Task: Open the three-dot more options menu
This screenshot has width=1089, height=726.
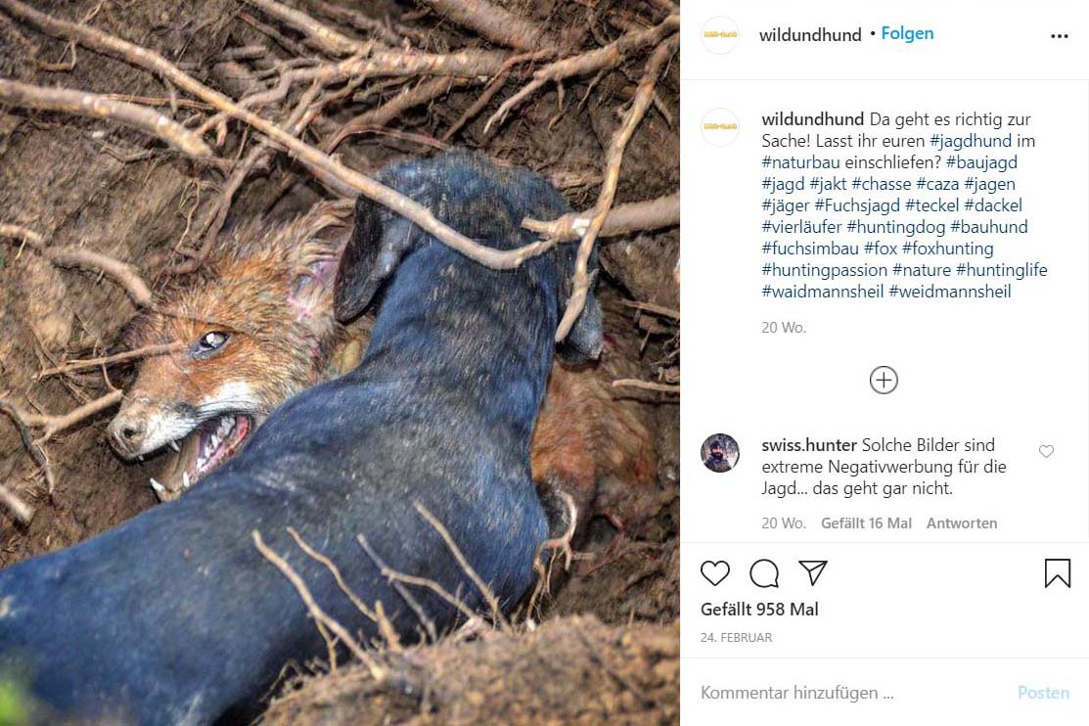Action: point(1059,36)
